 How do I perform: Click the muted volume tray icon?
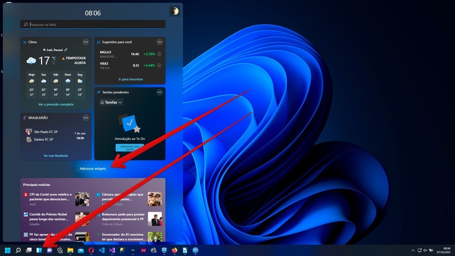pos(425,250)
